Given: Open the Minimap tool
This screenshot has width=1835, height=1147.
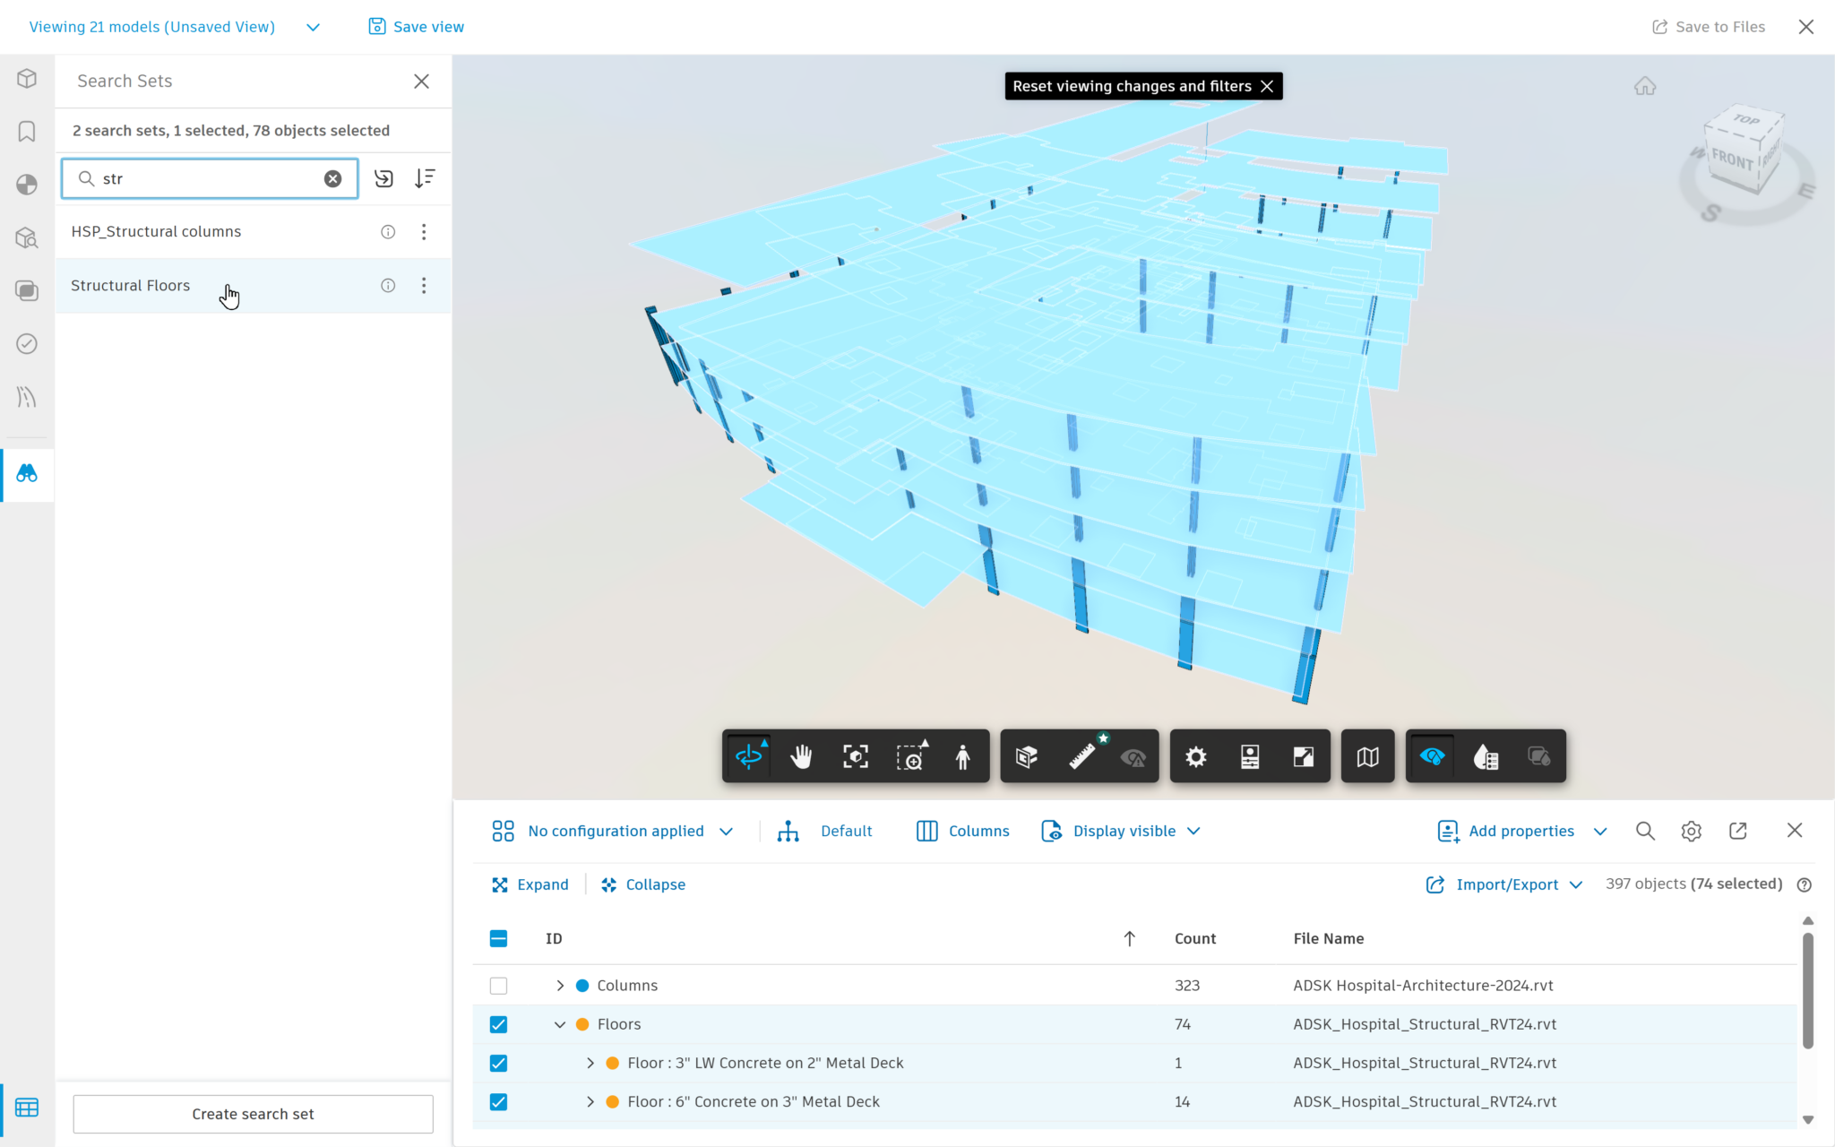Looking at the screenshot, I should click(x=1367, y=757).
